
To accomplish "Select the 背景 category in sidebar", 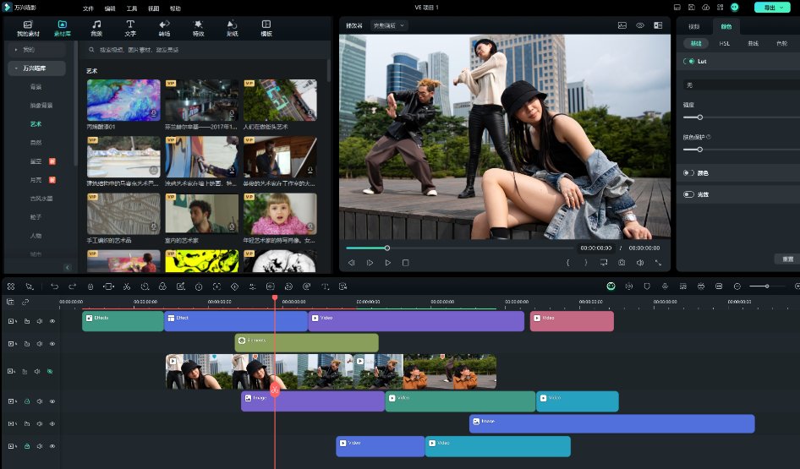I will 36,87.
